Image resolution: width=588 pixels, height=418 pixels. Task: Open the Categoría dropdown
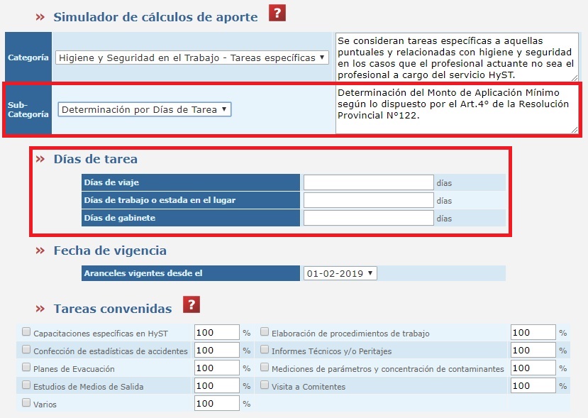[192, 57]
